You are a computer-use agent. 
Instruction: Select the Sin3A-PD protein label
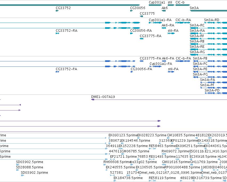tap(212, 91)
